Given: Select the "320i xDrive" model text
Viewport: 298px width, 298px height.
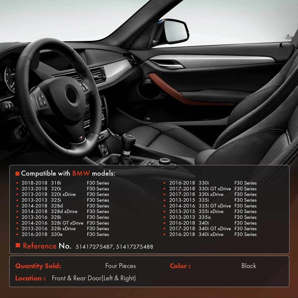Looking at the screenshot, I should tap(63, 194).
